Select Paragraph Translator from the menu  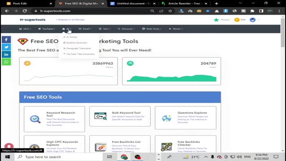(x=77, y=48)
